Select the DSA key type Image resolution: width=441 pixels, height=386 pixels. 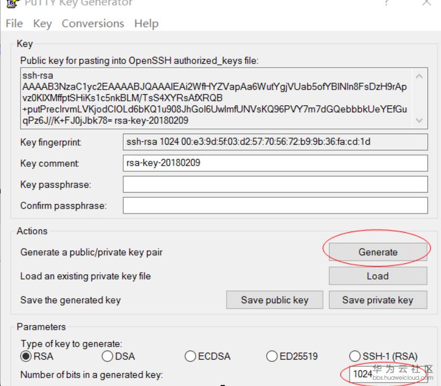(118, 356)
